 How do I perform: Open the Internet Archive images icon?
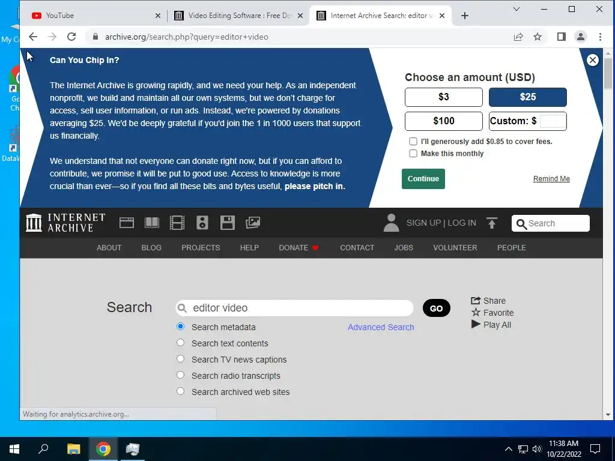pos(253,223)
